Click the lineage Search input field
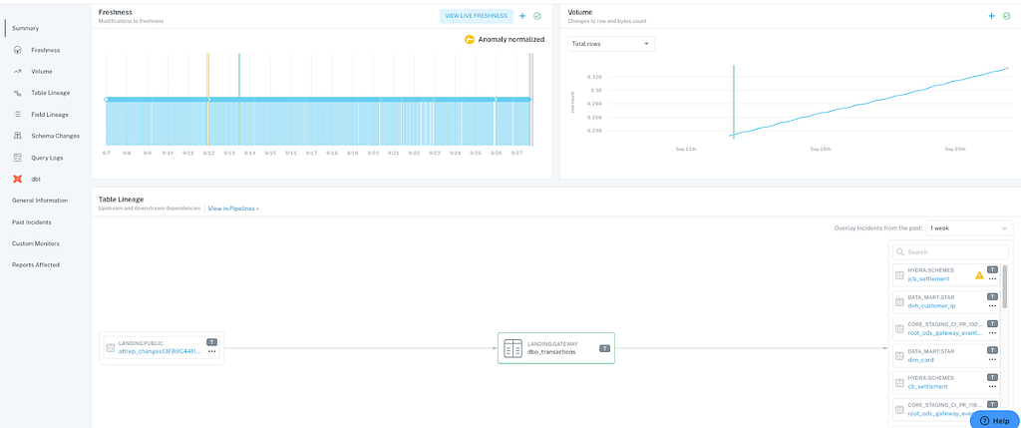Image resolution: width=1021 pixels, height=428 pixels. tap(950, 252)
